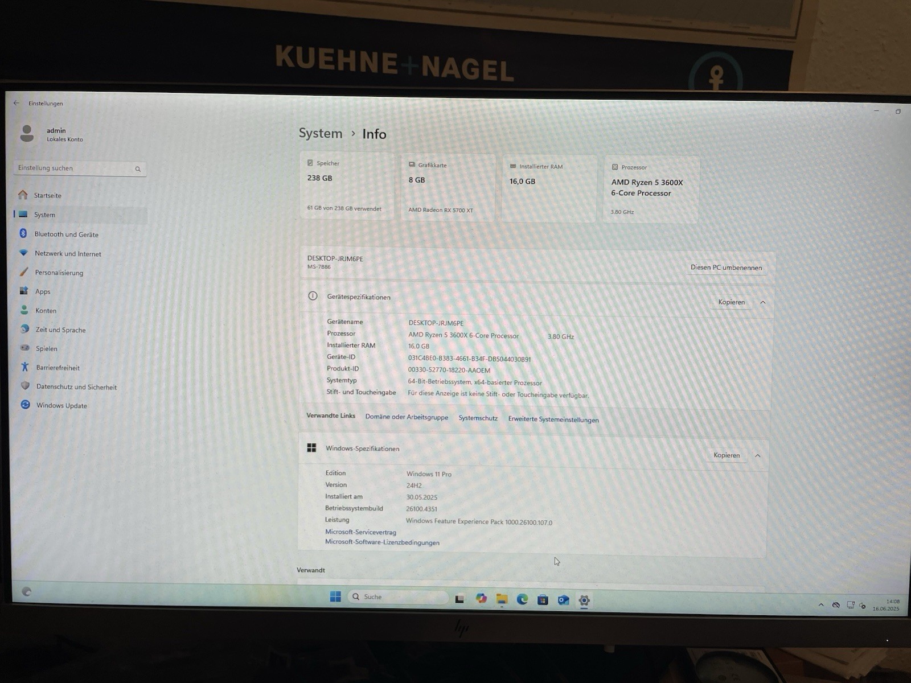Open Outlook from the taskbar

point(563,600)
